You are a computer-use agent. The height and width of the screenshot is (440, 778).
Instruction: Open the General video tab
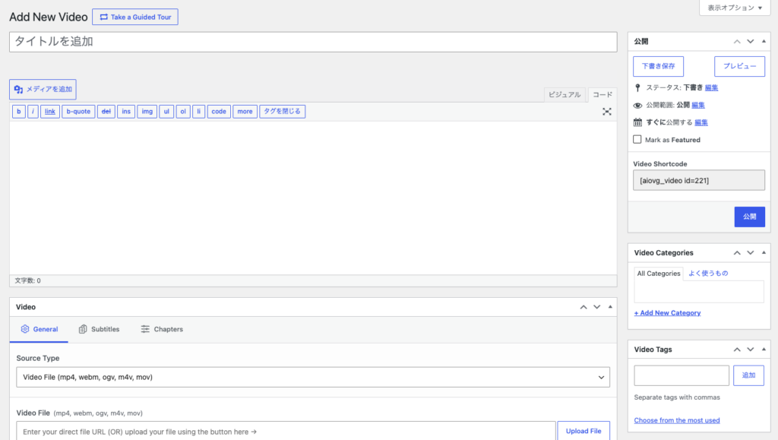click(40, 329)
